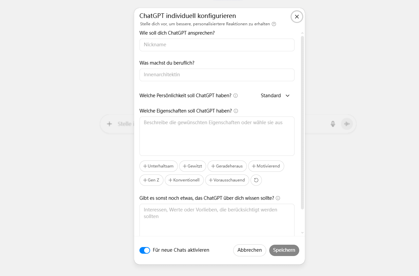Open the Standard personality dropdown

click(275, 96)
